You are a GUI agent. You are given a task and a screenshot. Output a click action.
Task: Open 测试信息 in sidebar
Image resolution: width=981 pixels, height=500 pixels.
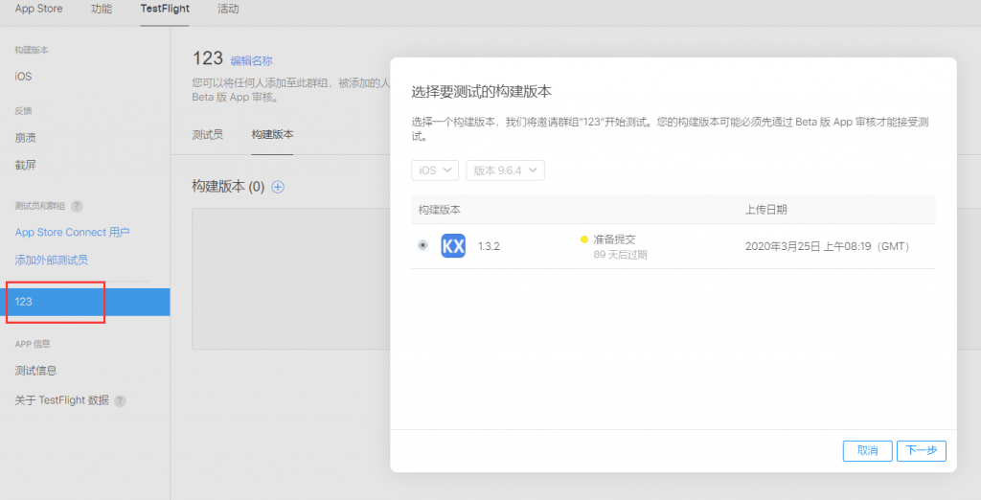[35, 371]
